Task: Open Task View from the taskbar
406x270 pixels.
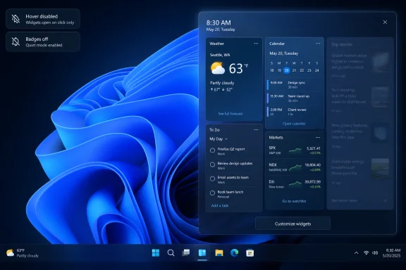Action: (186, 252)
